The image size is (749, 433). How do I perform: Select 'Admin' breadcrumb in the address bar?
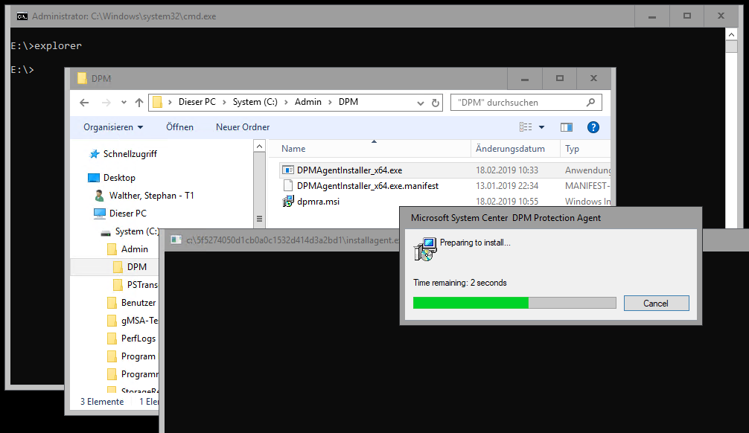click(x=308, y=102)
